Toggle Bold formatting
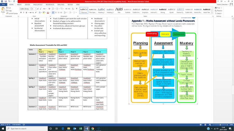 tap(21, 13)
